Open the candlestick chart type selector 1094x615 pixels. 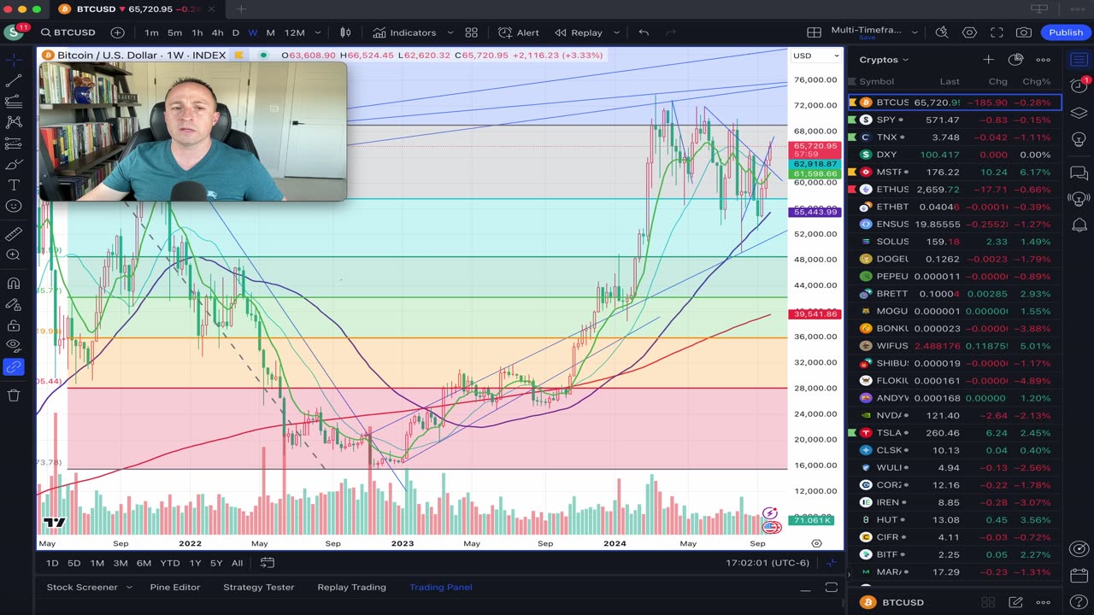click(345, 32)
